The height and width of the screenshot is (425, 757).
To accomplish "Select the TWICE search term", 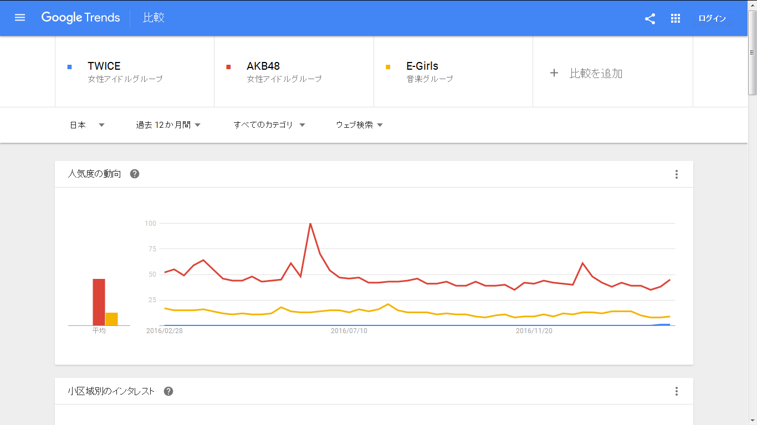I will [104, 66].
